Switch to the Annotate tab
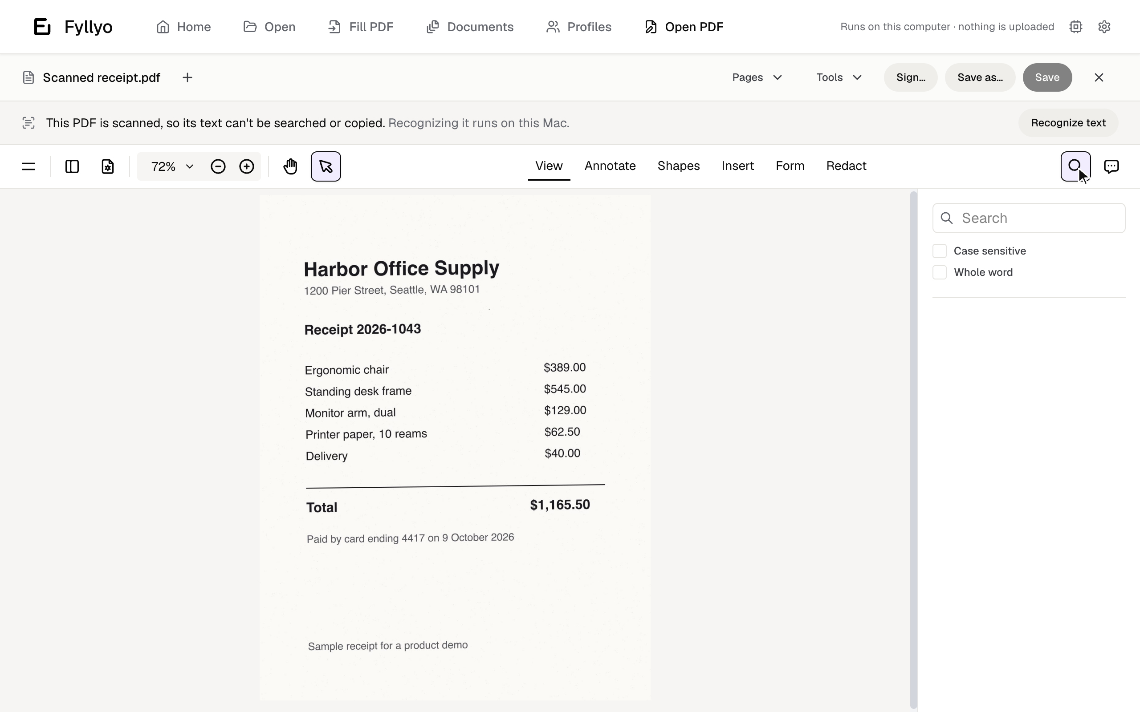This screenshot has width=1140, height=712. [x=610, y=166]
